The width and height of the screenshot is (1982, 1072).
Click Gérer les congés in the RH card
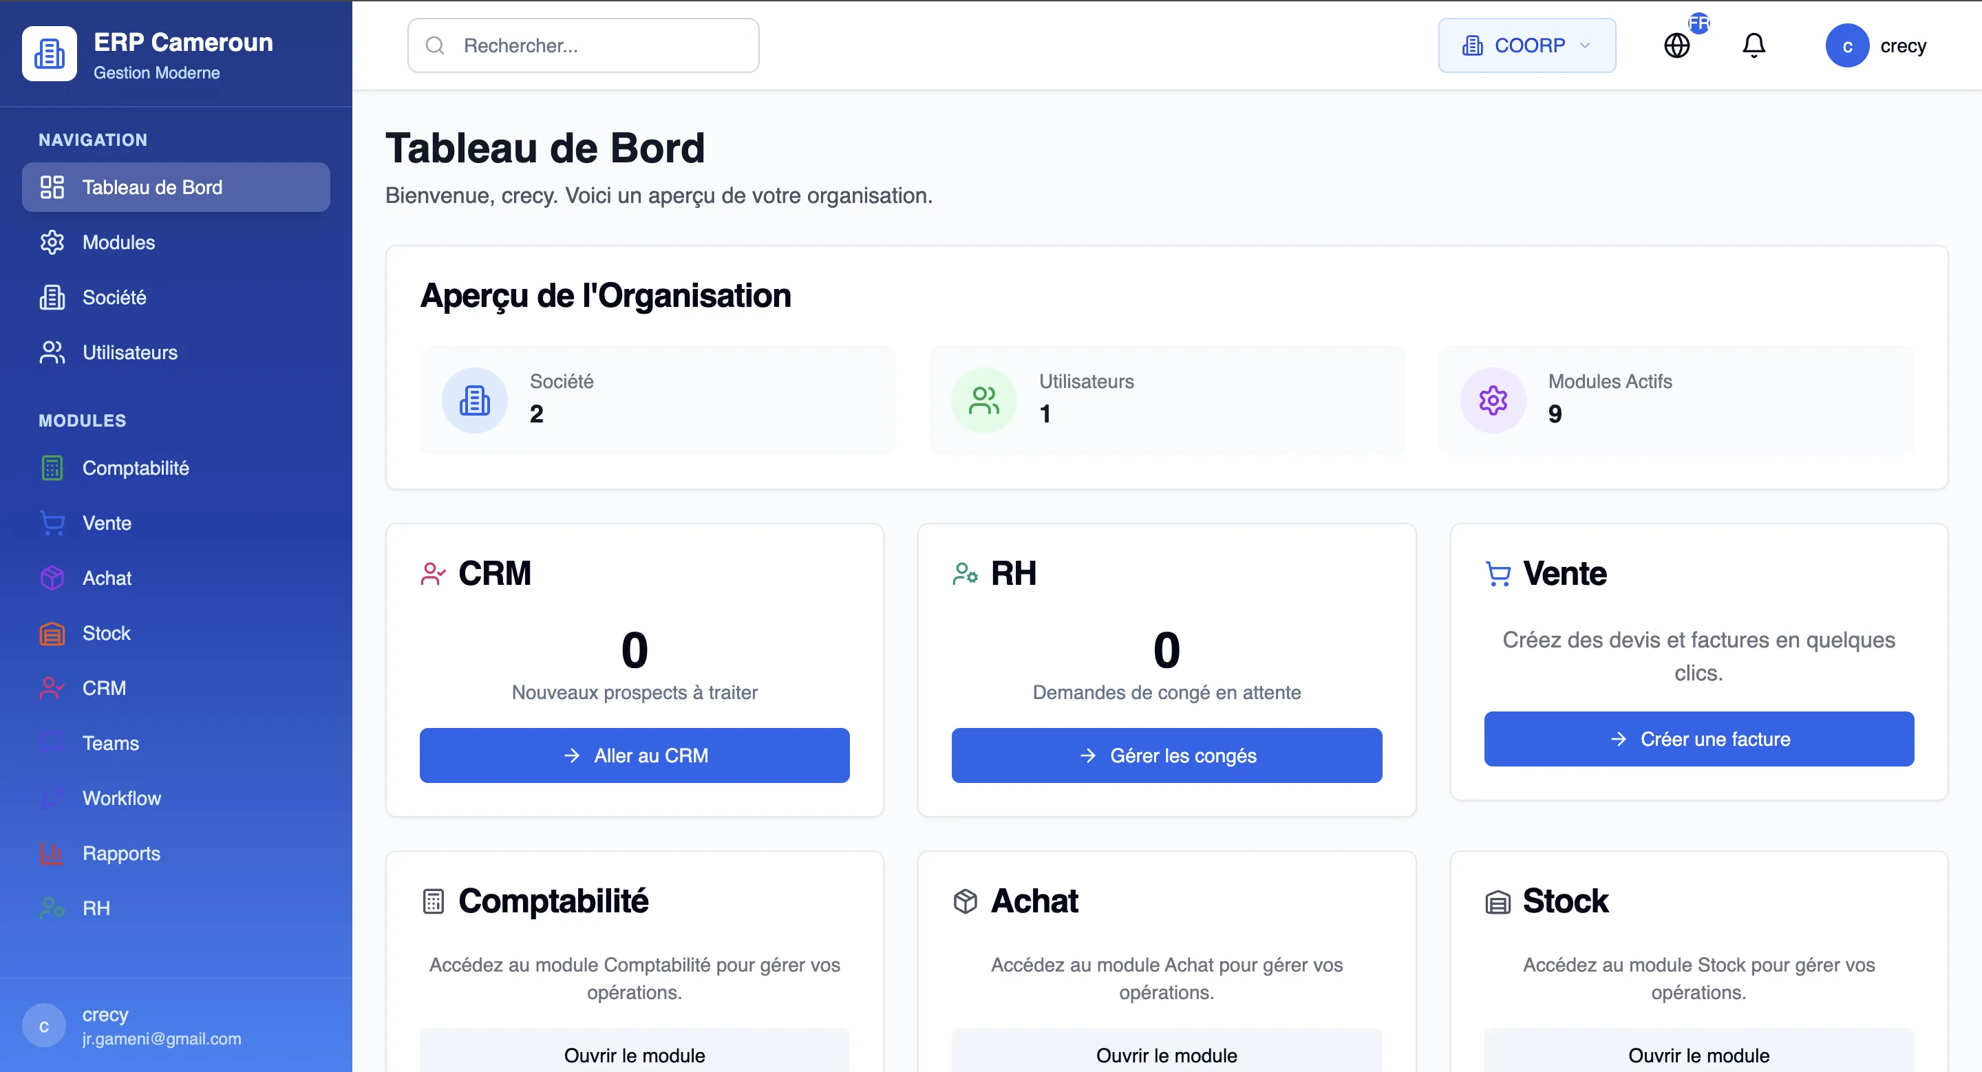1165,755
